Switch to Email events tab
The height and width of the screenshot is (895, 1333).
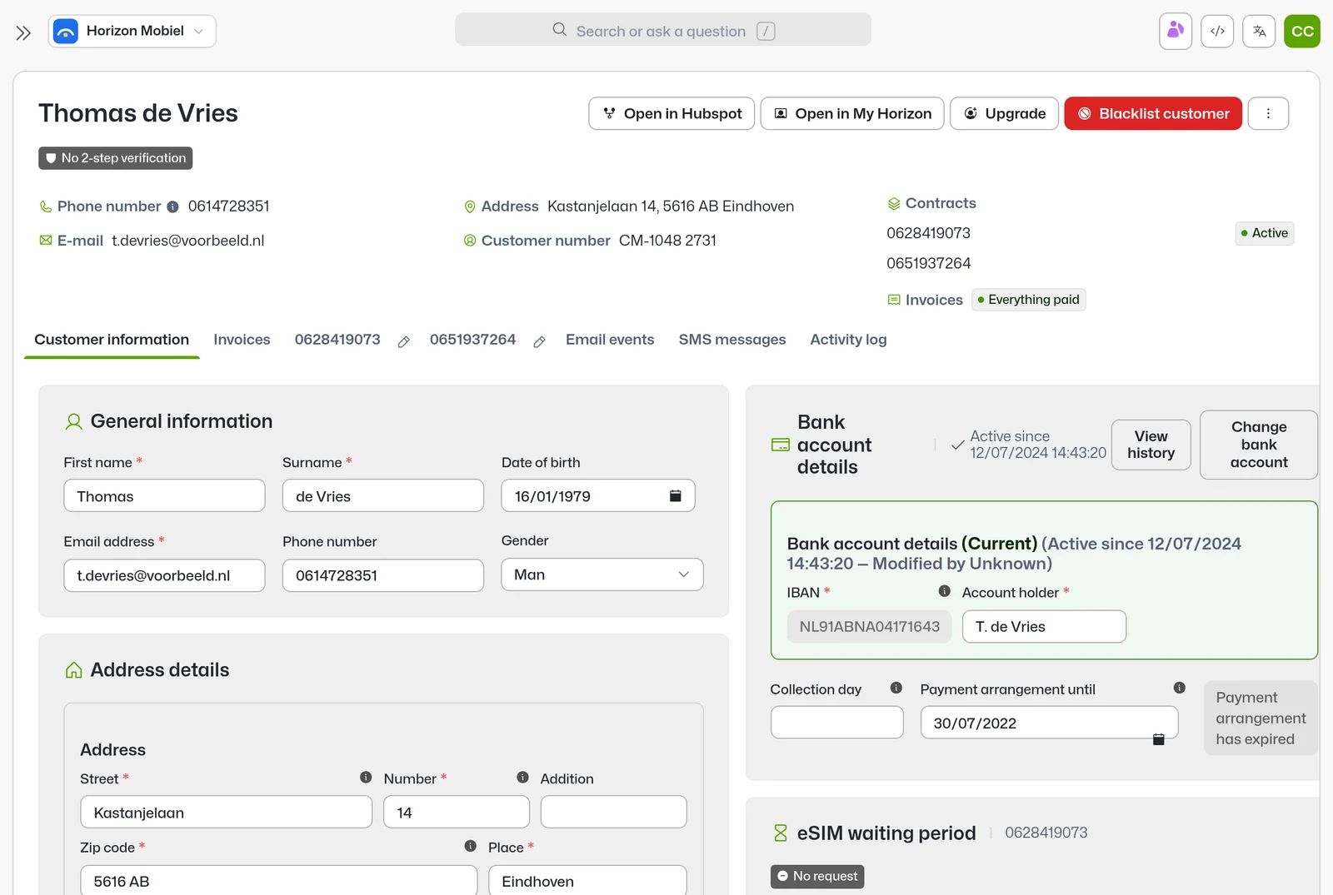tap(610, 340)
